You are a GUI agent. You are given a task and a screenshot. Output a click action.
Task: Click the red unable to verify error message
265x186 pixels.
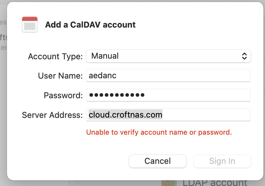click(159, 132)
